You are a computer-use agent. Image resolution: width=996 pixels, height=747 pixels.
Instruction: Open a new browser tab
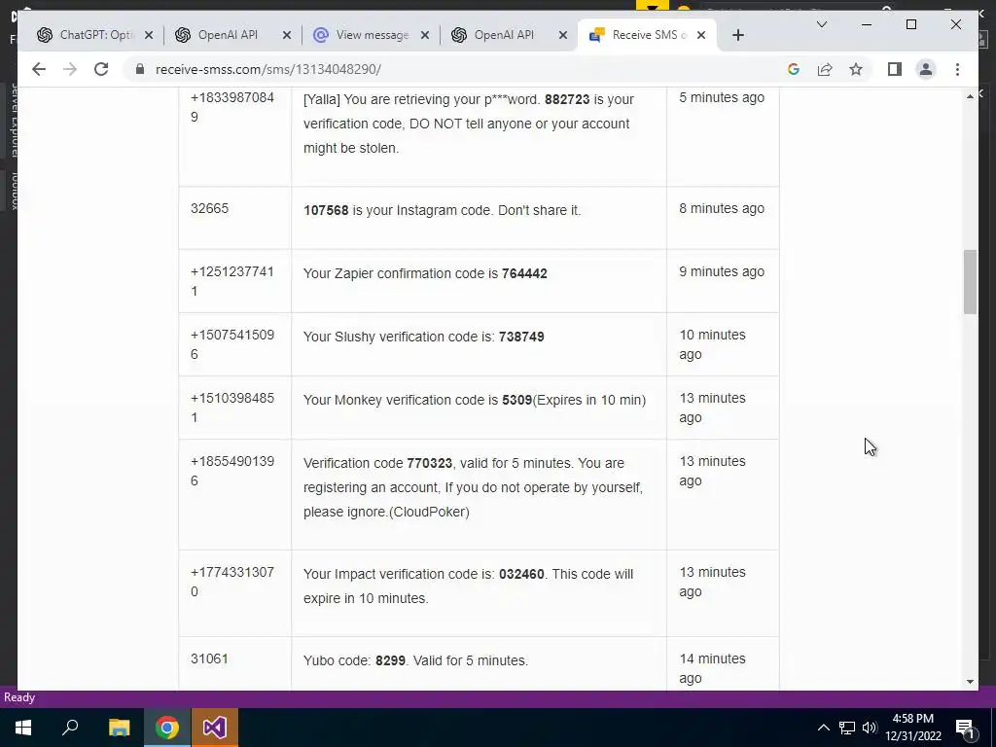(x=737, y=35)
